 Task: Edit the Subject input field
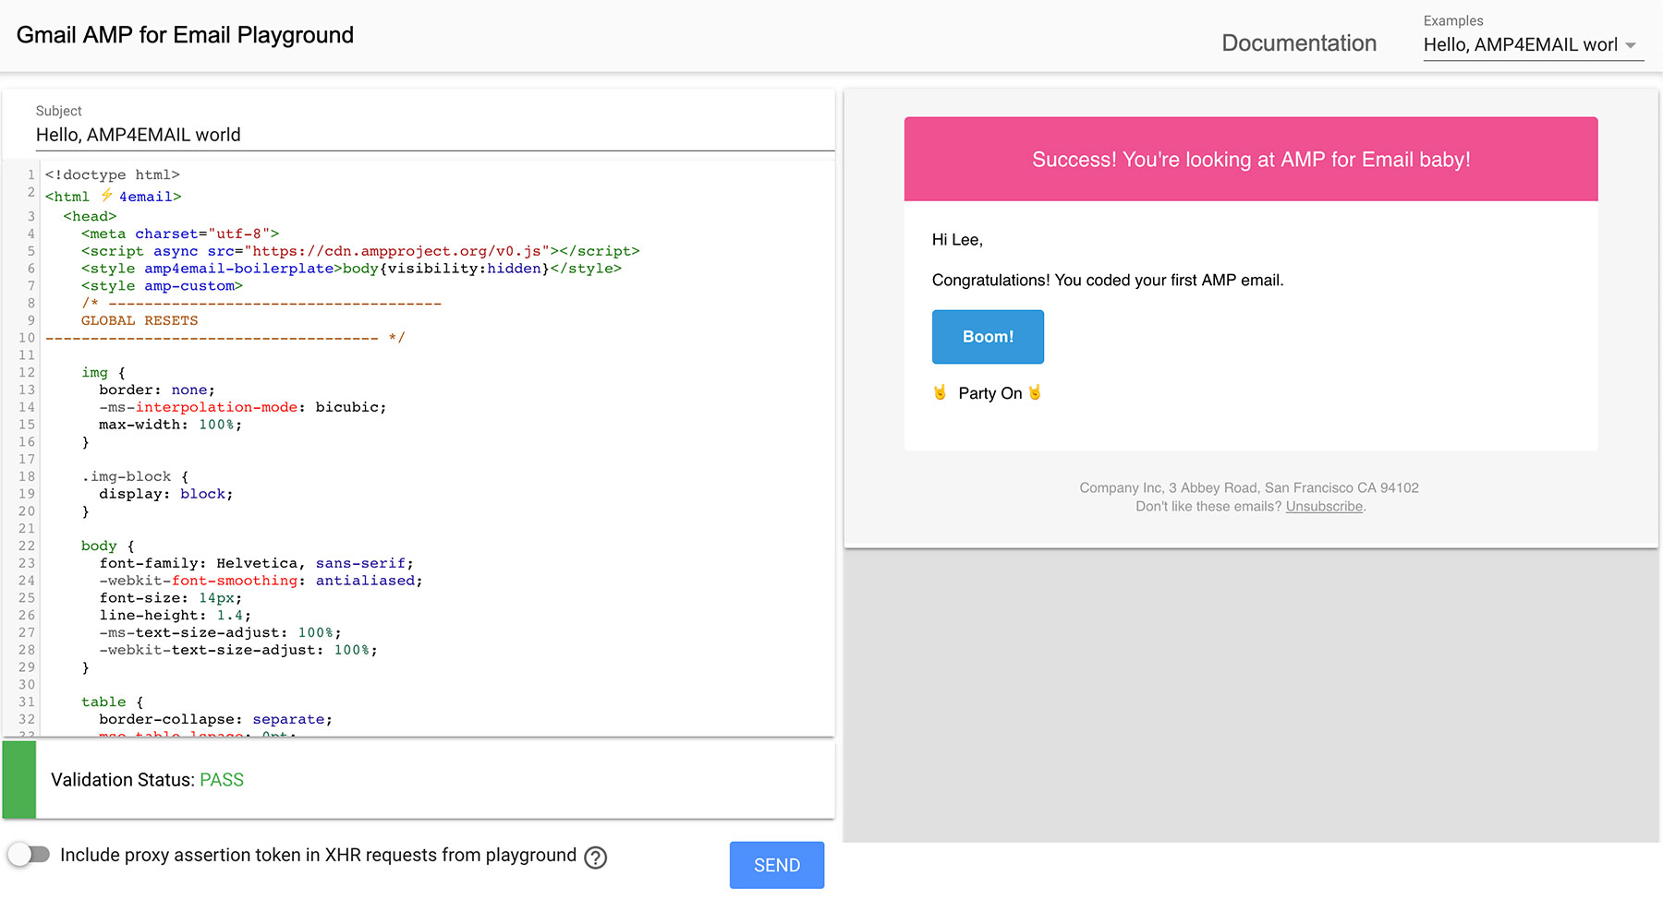point(434,135)
